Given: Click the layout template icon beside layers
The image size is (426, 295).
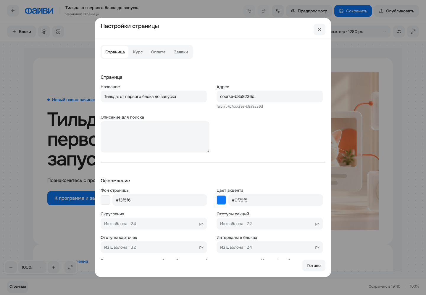Looking at the screenshot, I should click(x=58, y=32).
